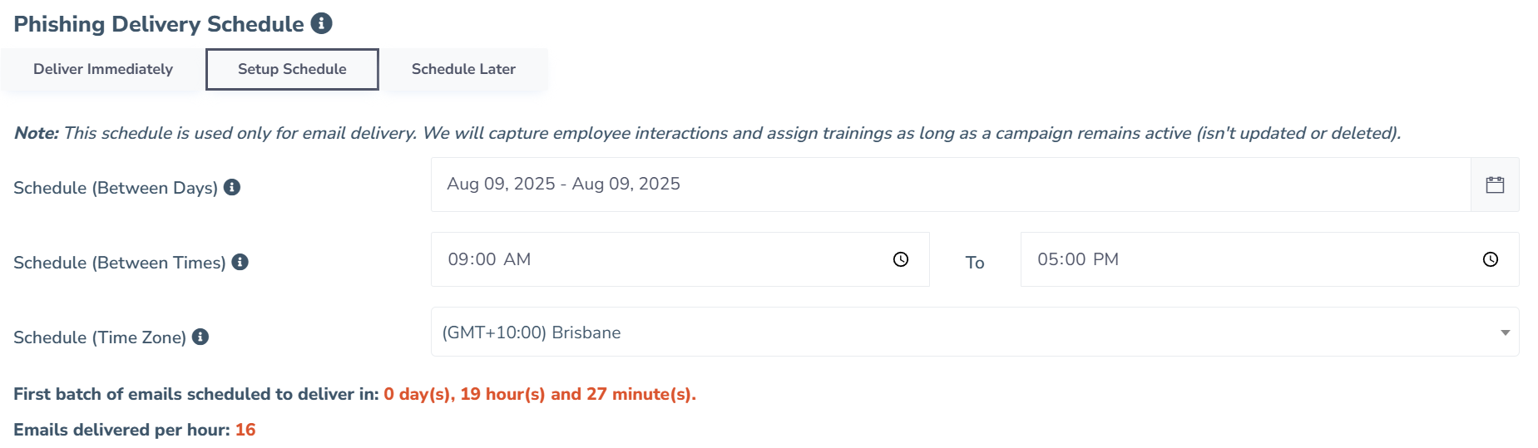
Task: Open the calendar date picker icon
Action: 1495,185
